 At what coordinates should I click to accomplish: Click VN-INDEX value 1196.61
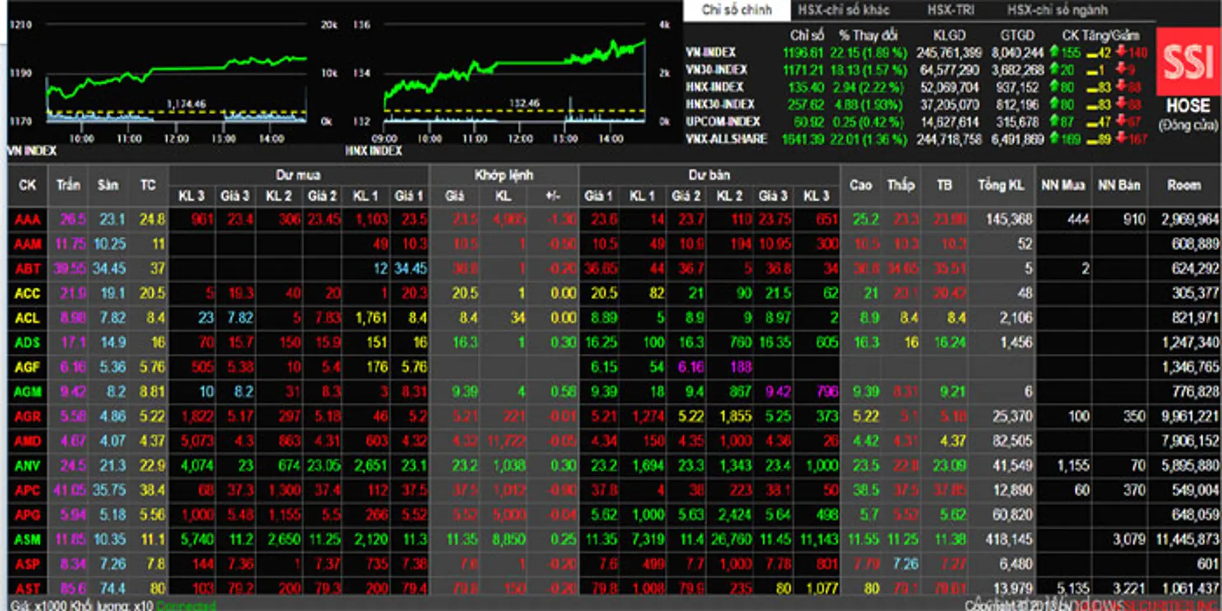coord(803,53)
